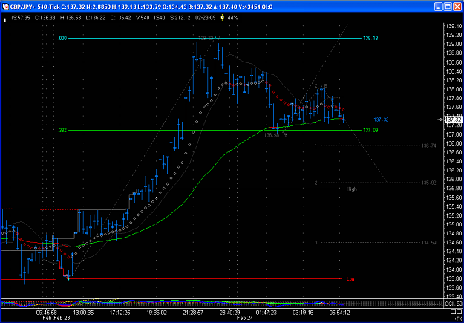Click the O:136.42 open value
The image size is (464, 323).
(121, 18)
